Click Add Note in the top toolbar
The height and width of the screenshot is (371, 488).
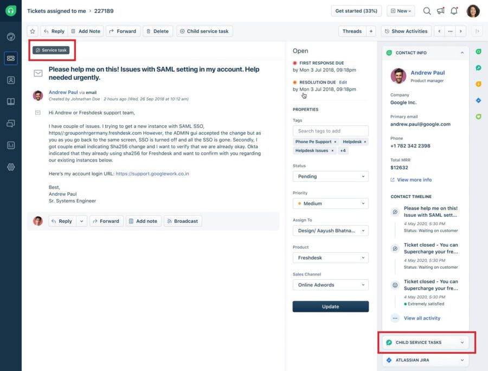coord(86,31)
